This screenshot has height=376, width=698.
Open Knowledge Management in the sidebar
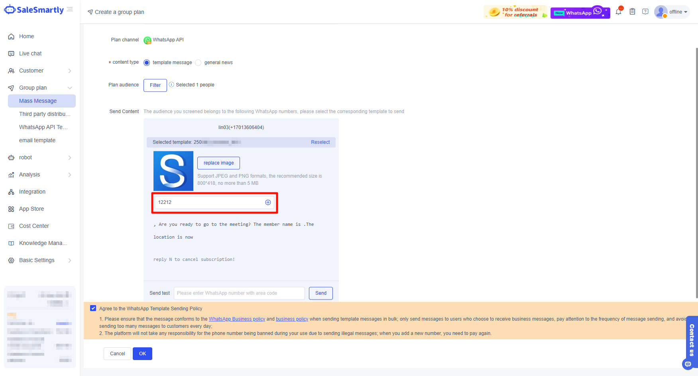[43, 243]
